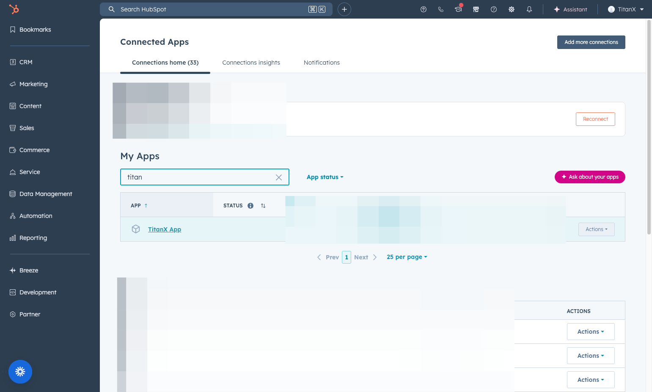Click inside the Search HubSpot field

coord(216,9)
